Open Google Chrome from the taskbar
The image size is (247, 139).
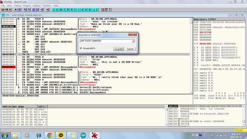click(x=50, y=135)
